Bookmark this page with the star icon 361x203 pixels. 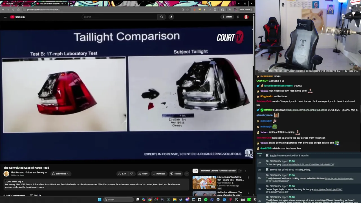pyautogui.click(x=187, y=10)
